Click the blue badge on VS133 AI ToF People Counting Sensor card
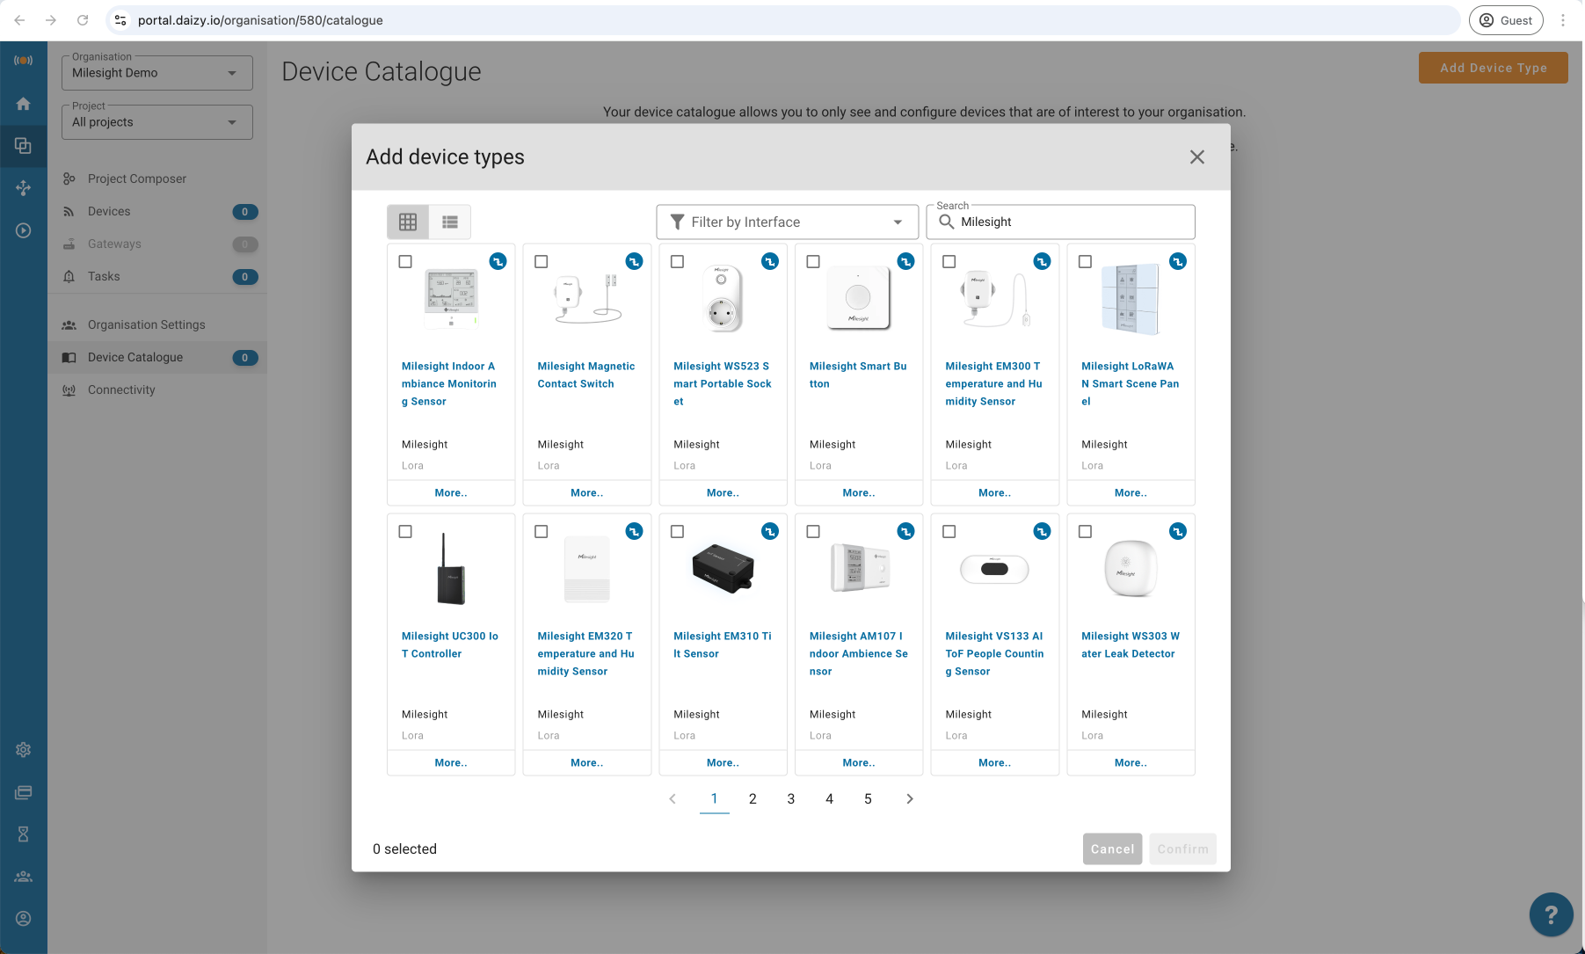Image resolution: width=1585 pixels, height=954 pixels. coord(1042,531)
